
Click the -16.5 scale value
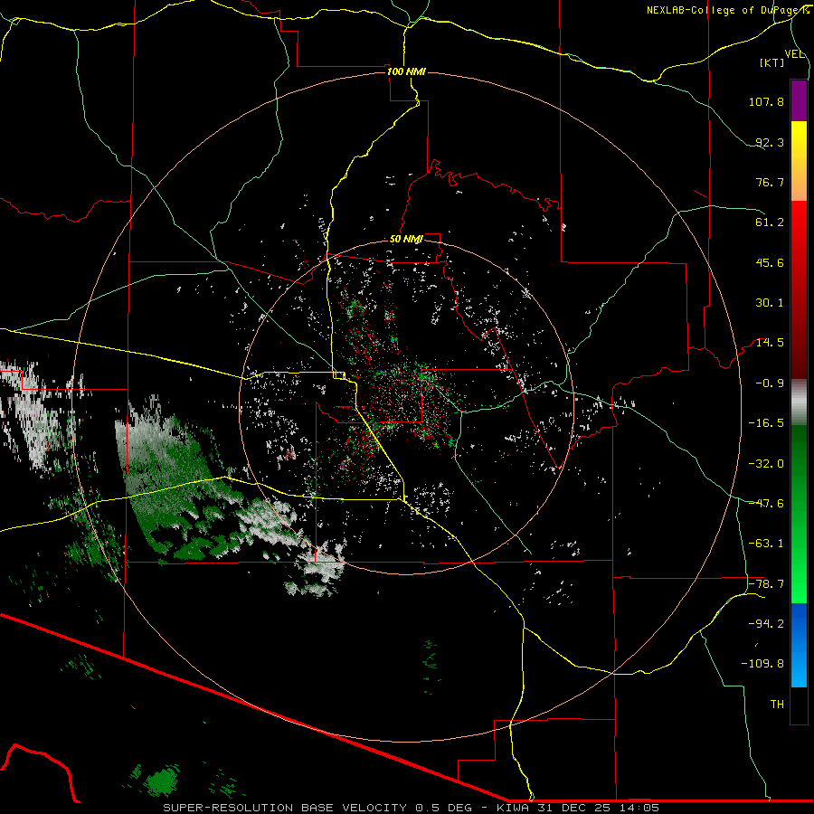pos(766,423)
